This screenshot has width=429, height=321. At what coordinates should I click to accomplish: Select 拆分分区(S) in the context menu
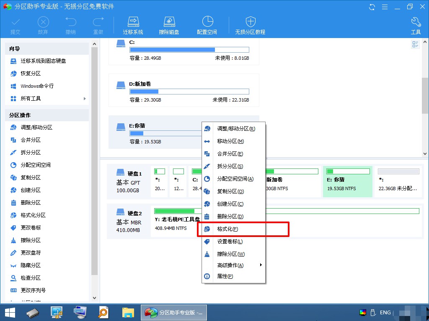click(233, 166)
